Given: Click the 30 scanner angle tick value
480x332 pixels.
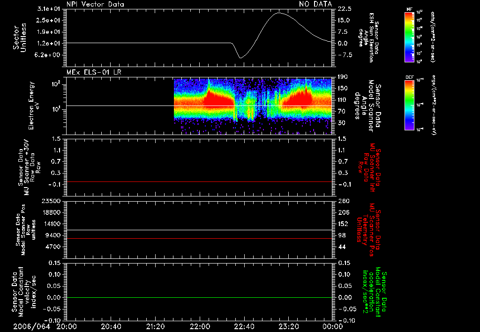Looking at the screenshot, I should (342, 123).
